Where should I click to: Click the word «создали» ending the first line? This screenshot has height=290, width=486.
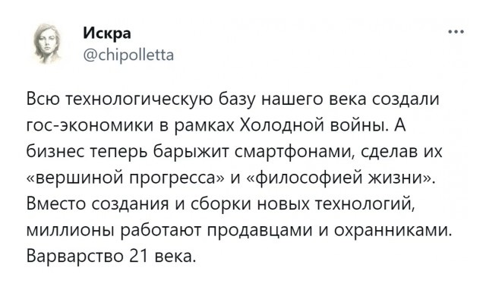(x=406, y=99)
